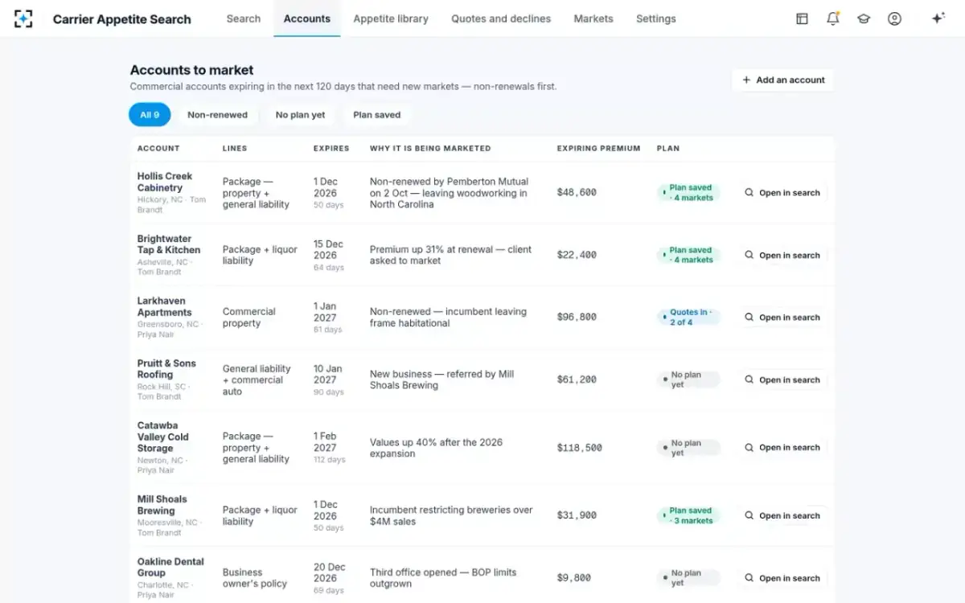Click the $118,500 premium value
965x603 pixels.
[579, 448]
